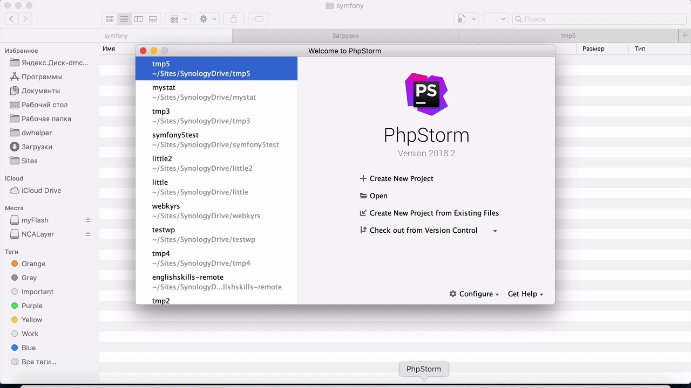Viewport: 691px width, 388px height.
Task: Eject the NCALayer volume
Action: [88, 234]
